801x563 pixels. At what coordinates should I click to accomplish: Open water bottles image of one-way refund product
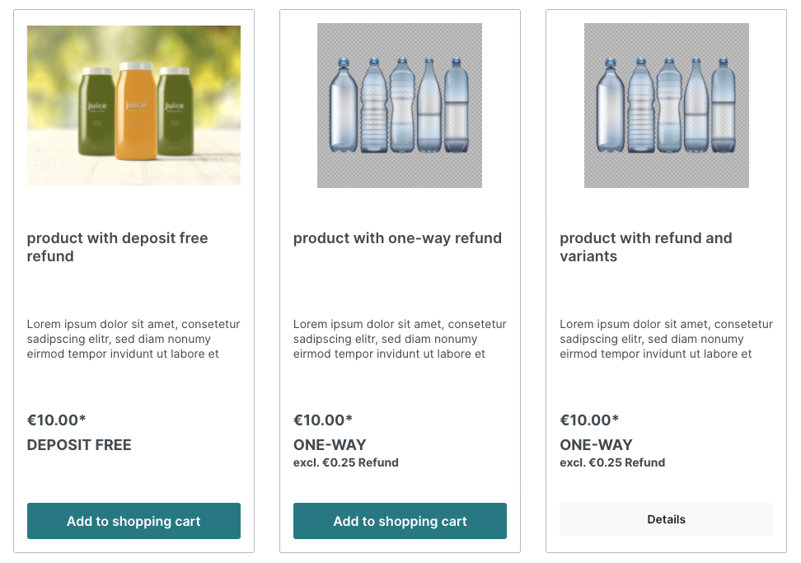pyautogui.click(x=400, y=106)
